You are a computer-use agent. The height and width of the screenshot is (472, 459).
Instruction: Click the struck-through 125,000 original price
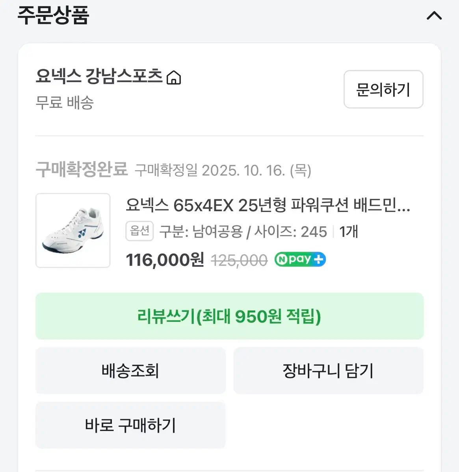(x=239, y=260)
